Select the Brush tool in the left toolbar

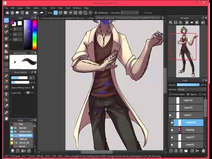click(6, 20)
